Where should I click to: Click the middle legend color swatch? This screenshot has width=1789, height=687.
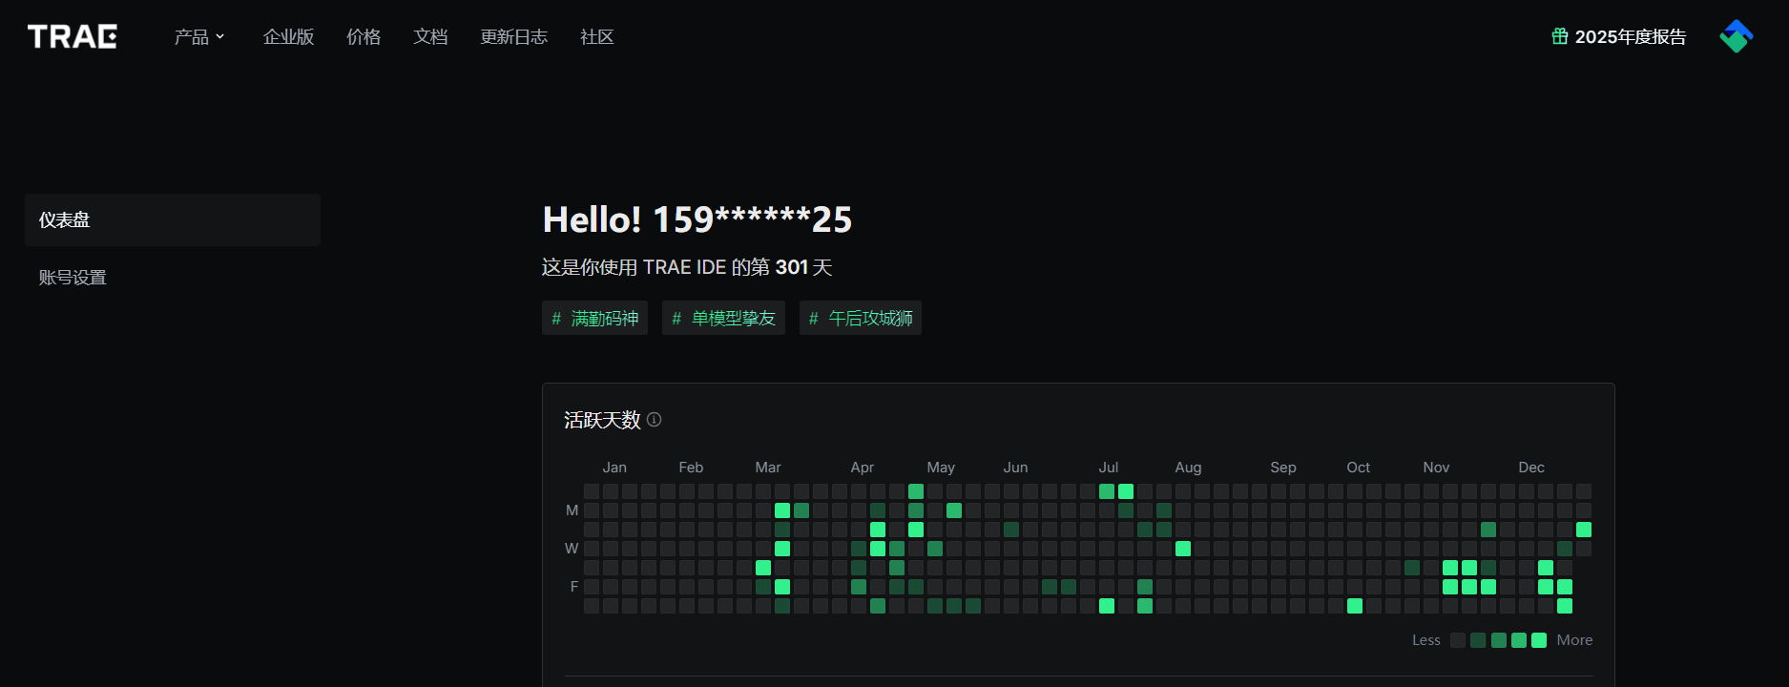(1499, 640)
